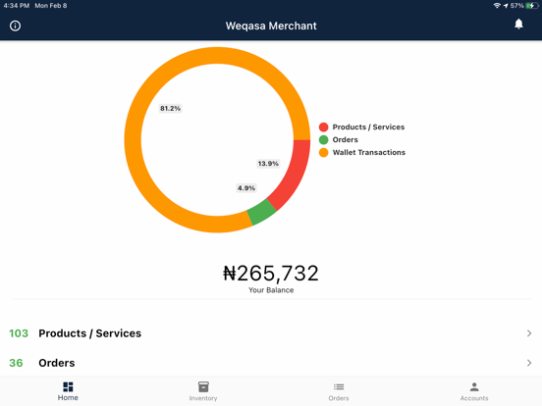
Task: Tap the Wi-Fi icon in status bar
Action: (497, 6)
